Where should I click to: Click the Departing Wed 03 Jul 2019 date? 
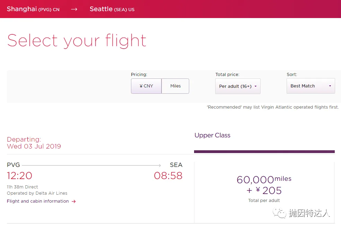[34, 143]
